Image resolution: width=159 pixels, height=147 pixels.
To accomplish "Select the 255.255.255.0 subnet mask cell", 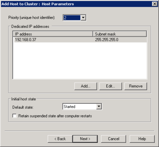I will pyautogui.click(x=107, y=40).
